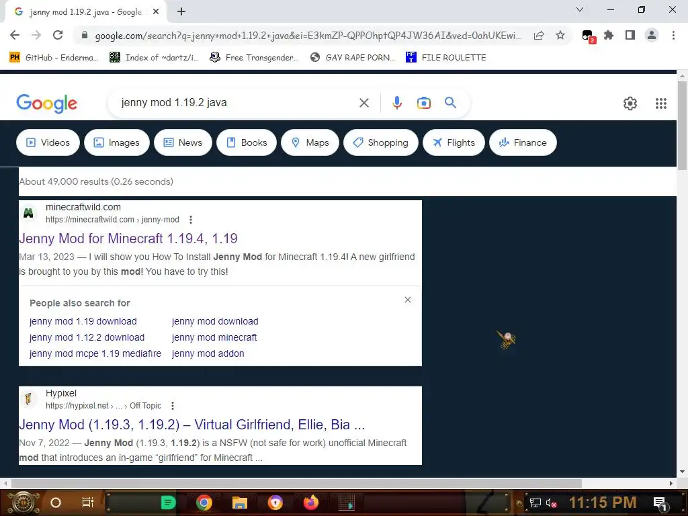Open the GitHub - Enderma... bookmark

(x=54, y=58)
